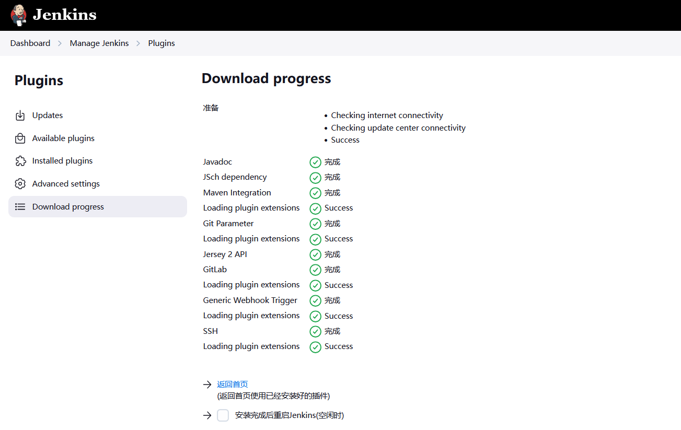Click the Git Parameter plugin name

point(228,224)
